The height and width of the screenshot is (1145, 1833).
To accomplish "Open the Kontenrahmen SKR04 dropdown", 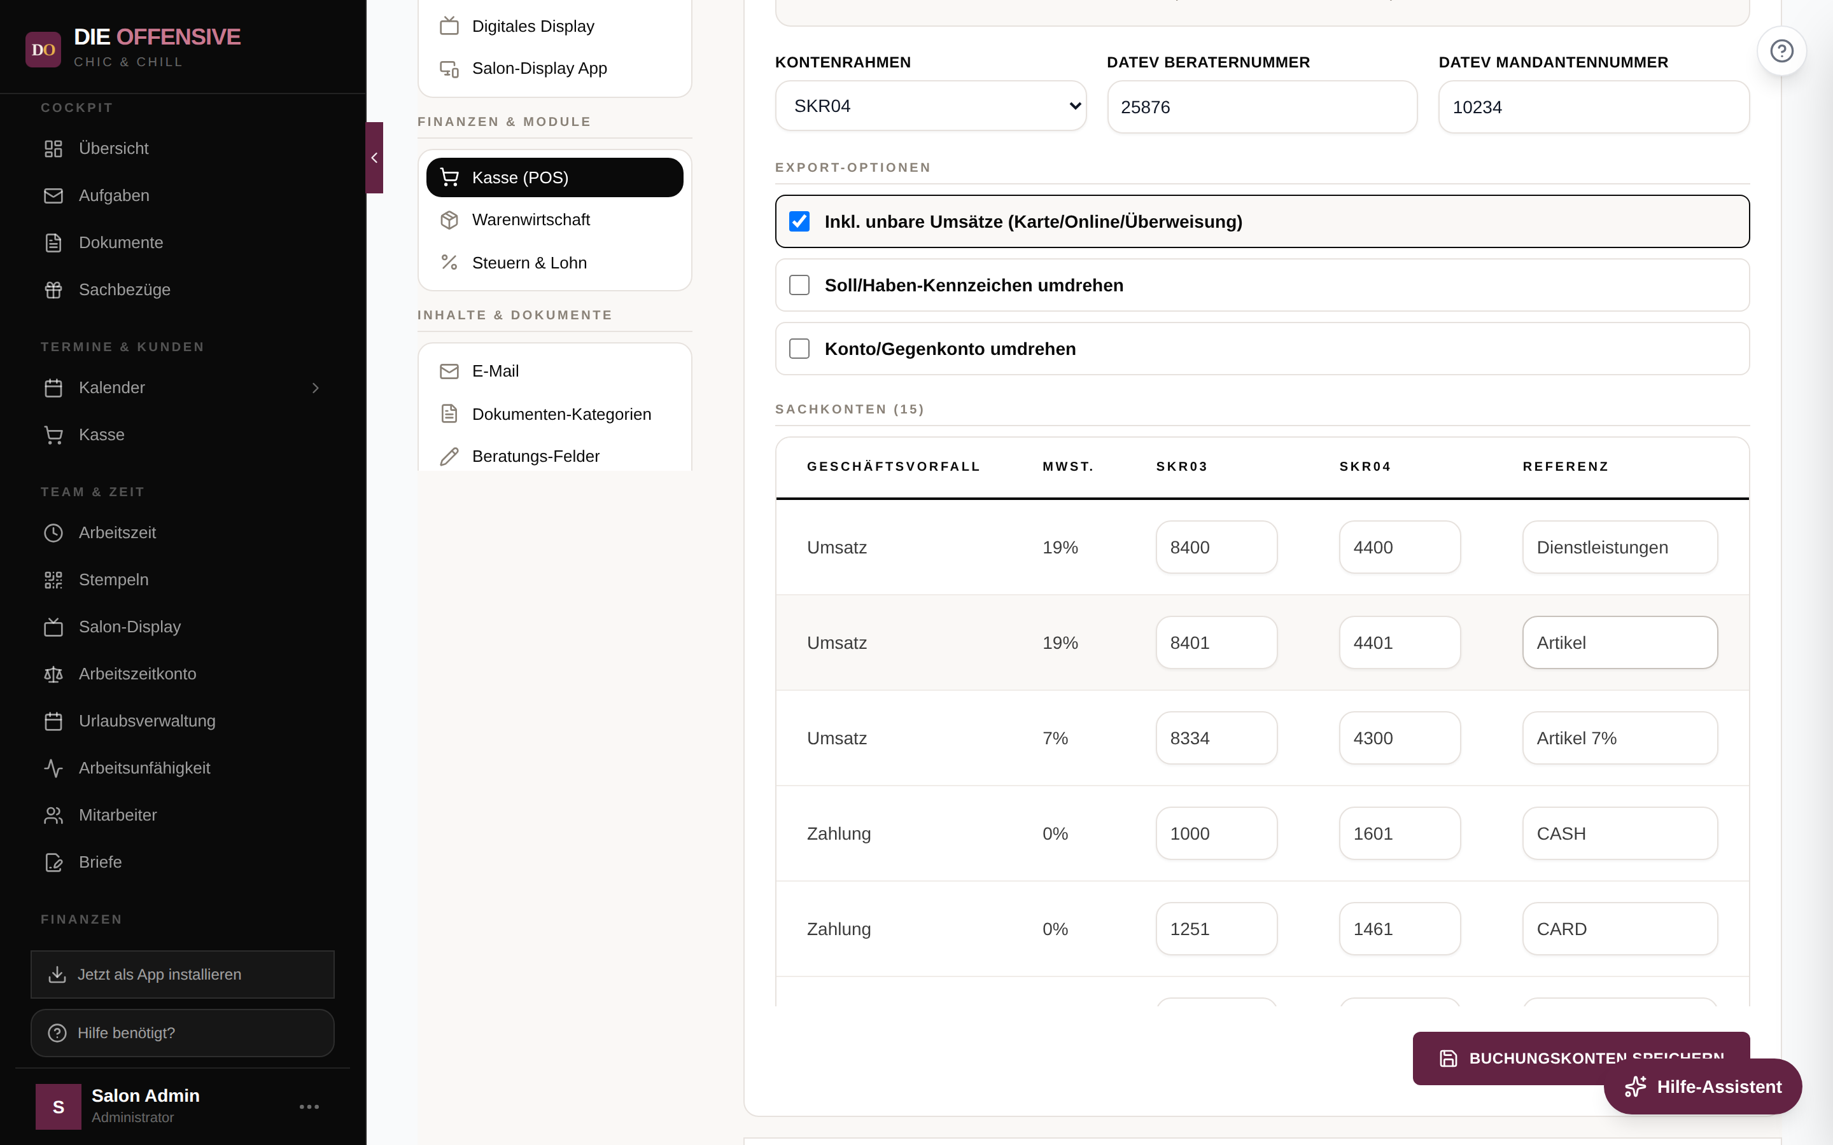I will pos(930,106).
